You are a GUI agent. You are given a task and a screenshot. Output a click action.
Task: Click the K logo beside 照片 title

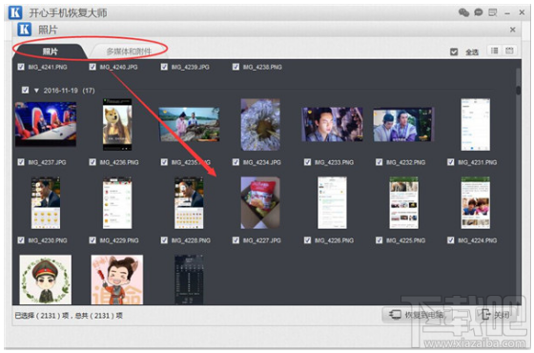25,30
